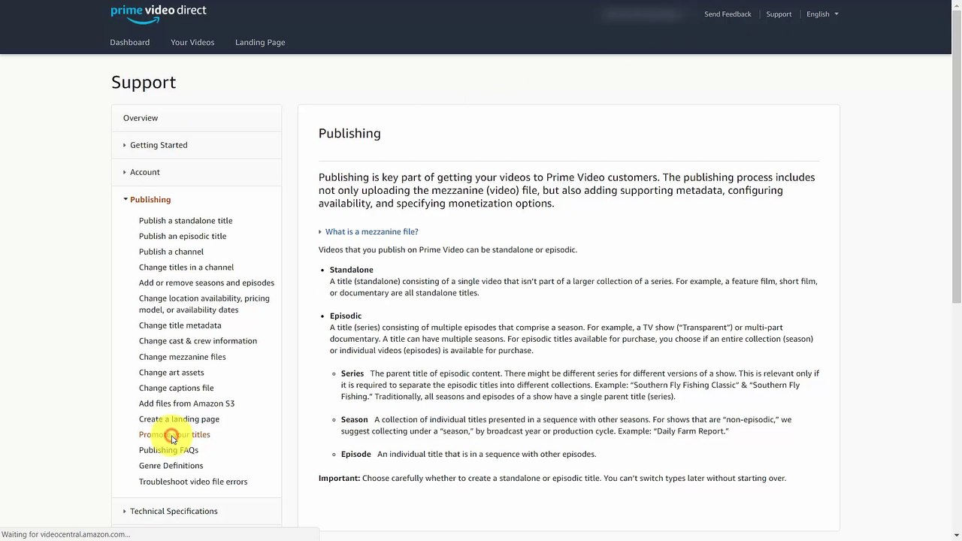Open the Landing Page tab
Viewport: 962px width, 541px height.
tap(260, 42)
